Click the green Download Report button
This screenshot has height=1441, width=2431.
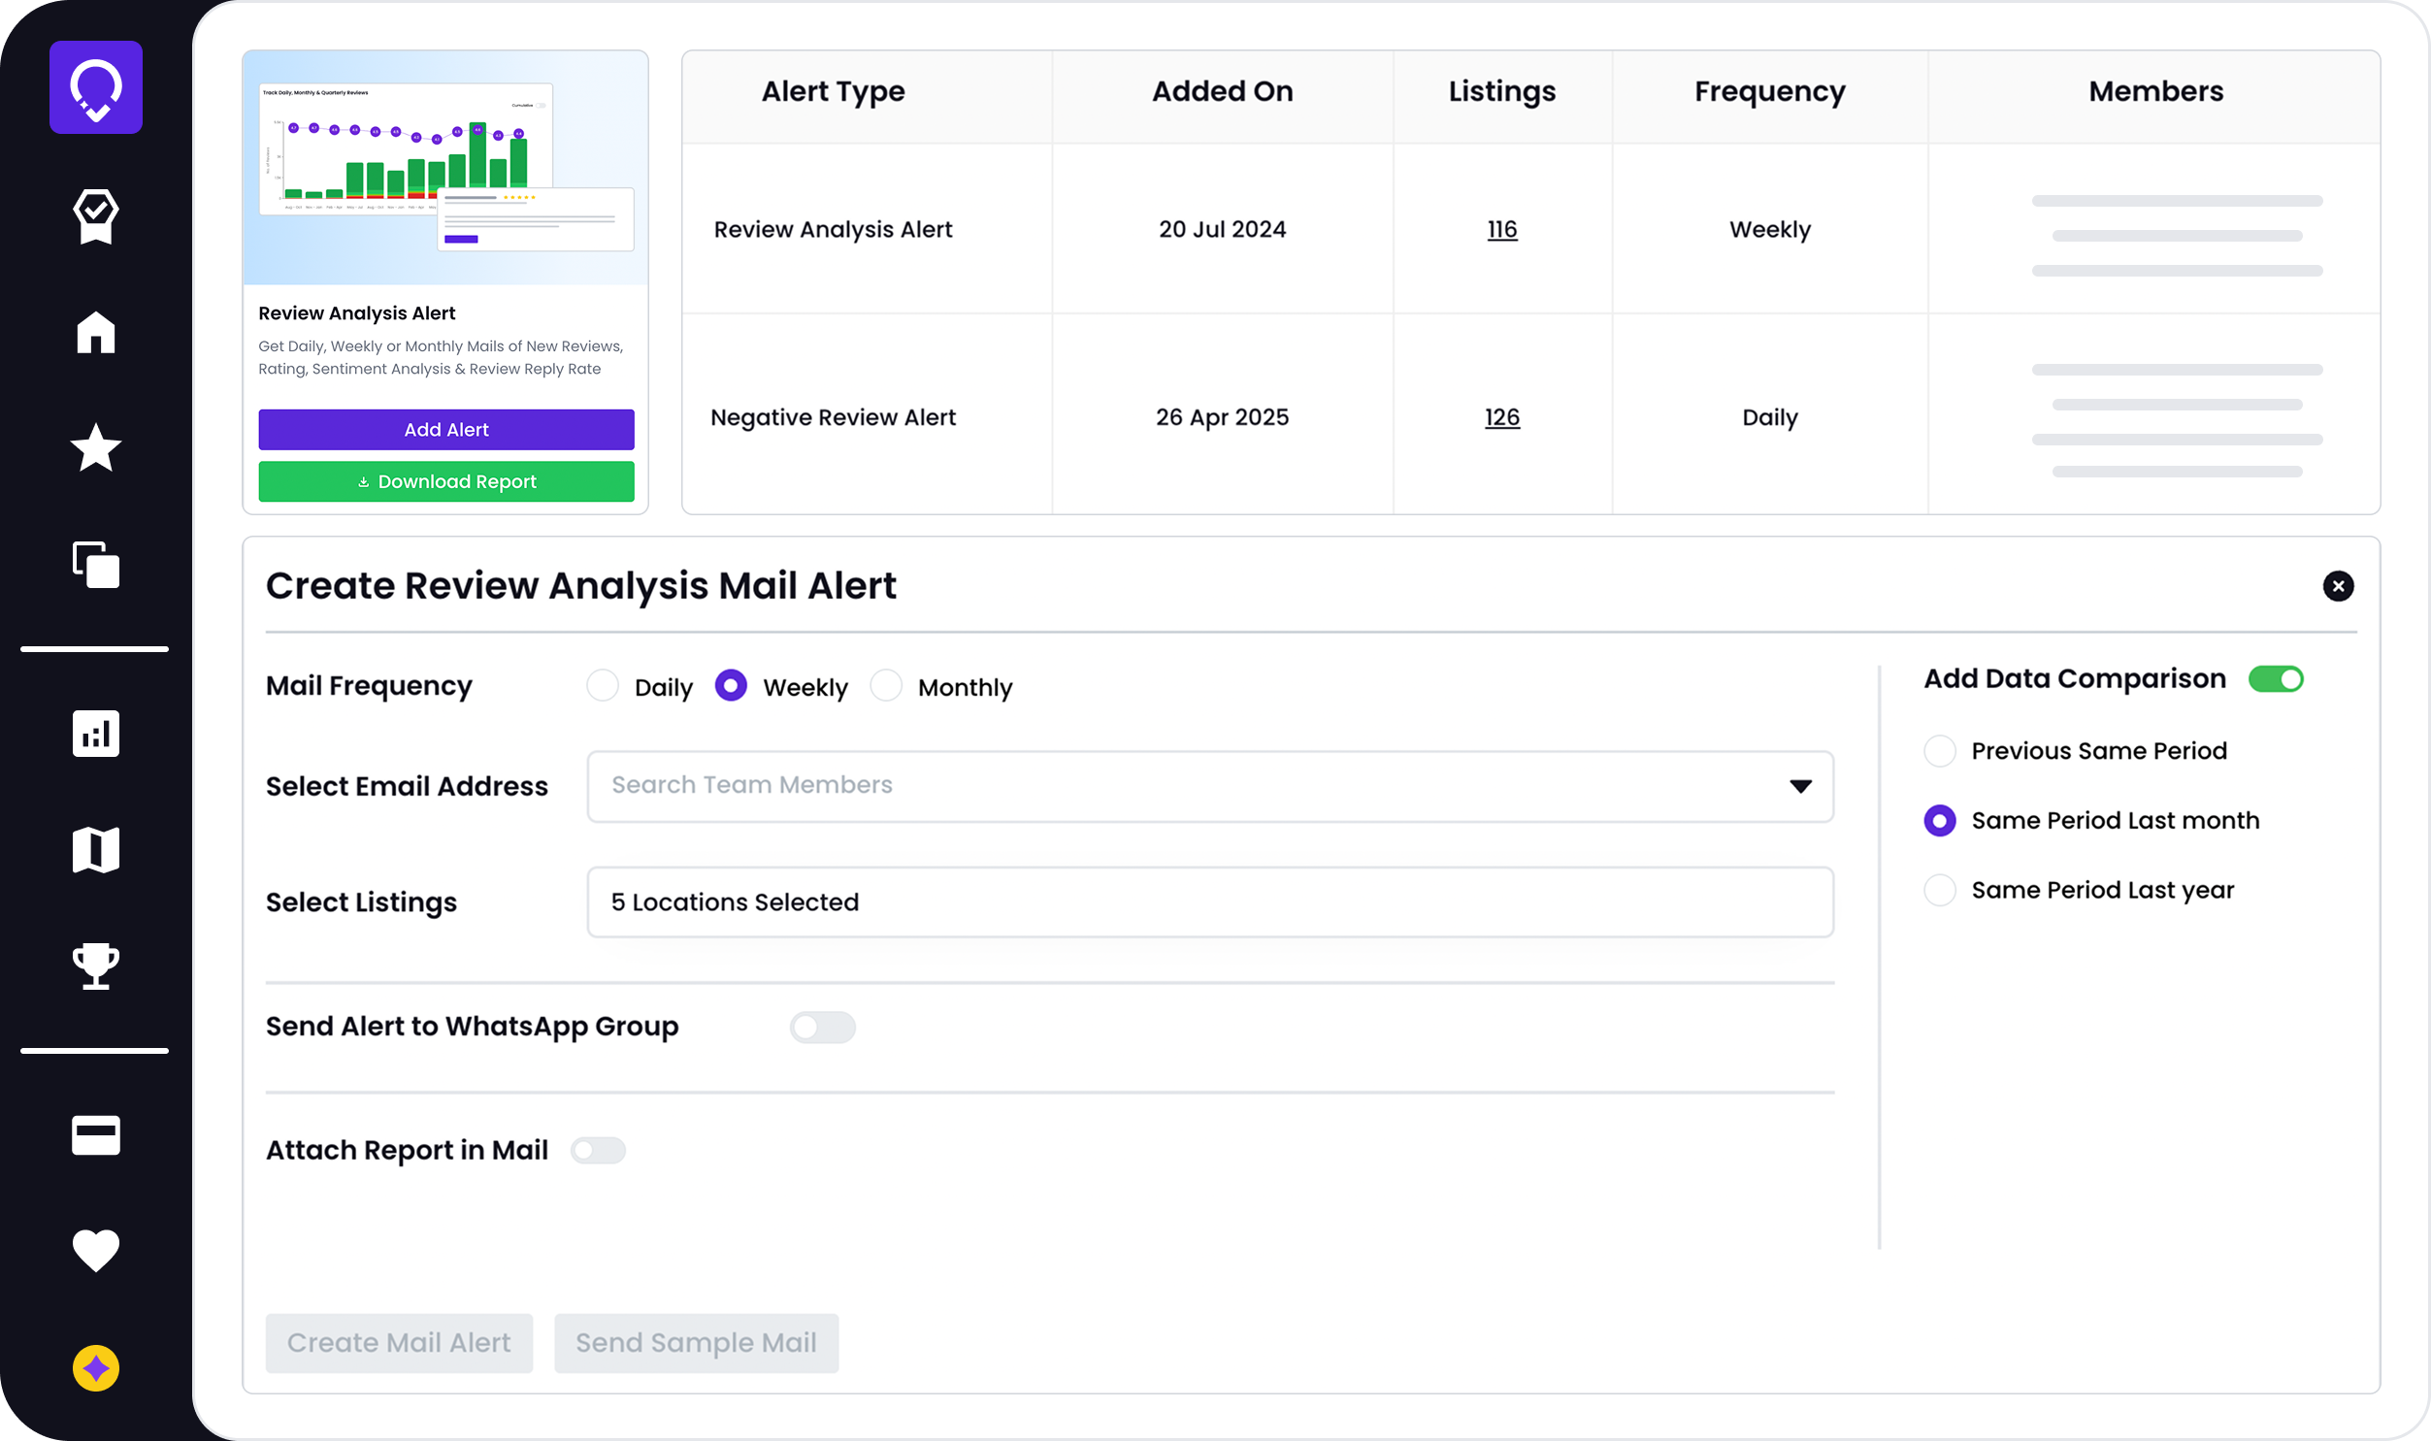click(x=445, y=481)
